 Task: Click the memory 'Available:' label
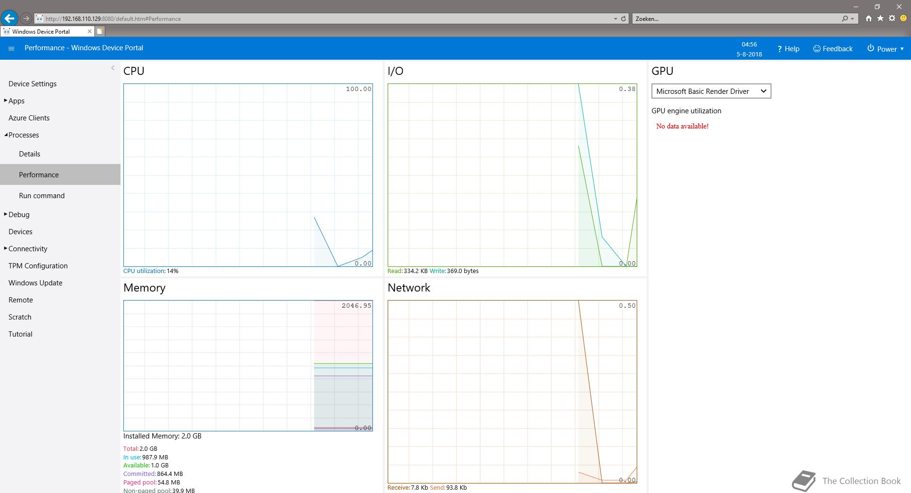pos(137,466)
